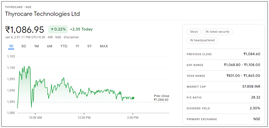Select the 5Y chart range
This screenshot has width=269, height=128.
point(89,46)
